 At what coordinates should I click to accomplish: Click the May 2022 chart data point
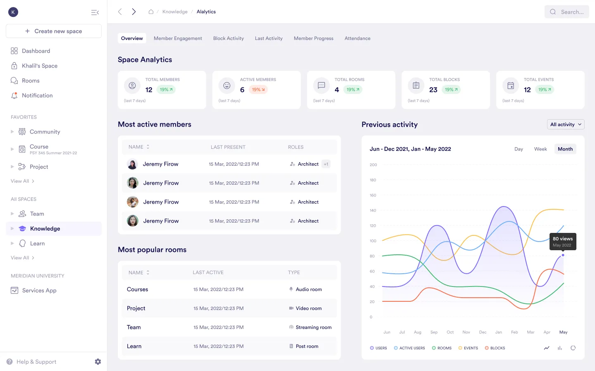point(563,255)
